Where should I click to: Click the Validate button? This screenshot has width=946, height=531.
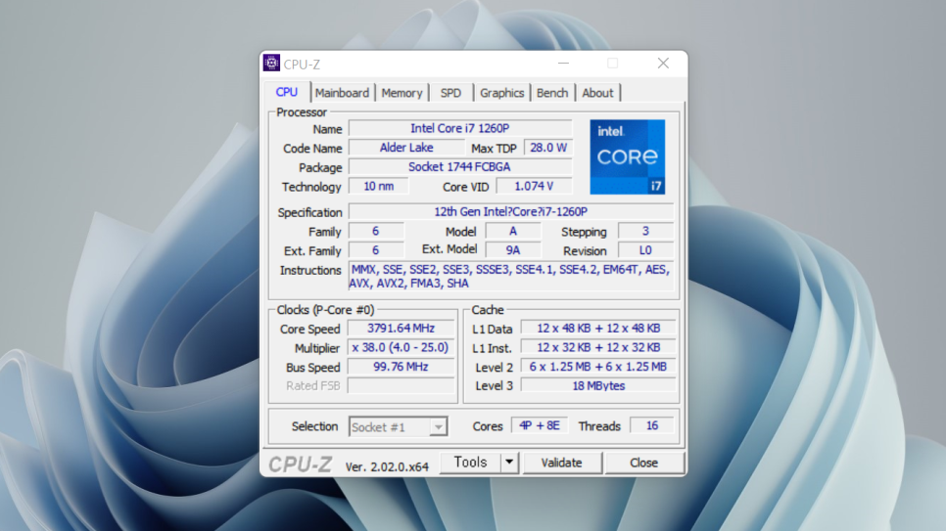click(x=562, y=463)
